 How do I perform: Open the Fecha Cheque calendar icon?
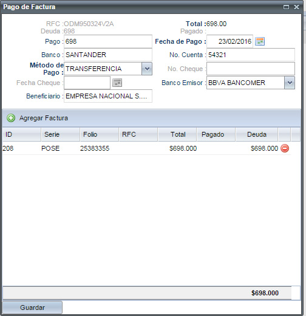(117, 83)
